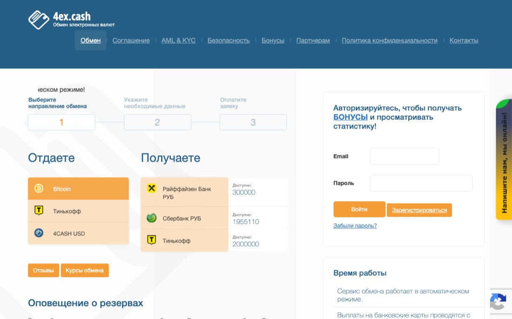Open the Контакты menu item
The image size is (512, 319).
coord(464,40)
